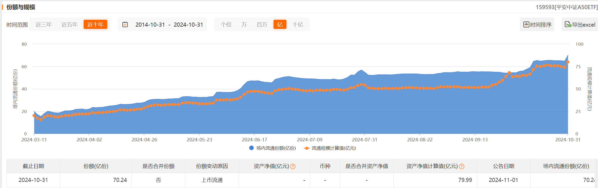Click help icon beside 资产净值(亿元)
598x188 pixels.
(x=293, y=166)
